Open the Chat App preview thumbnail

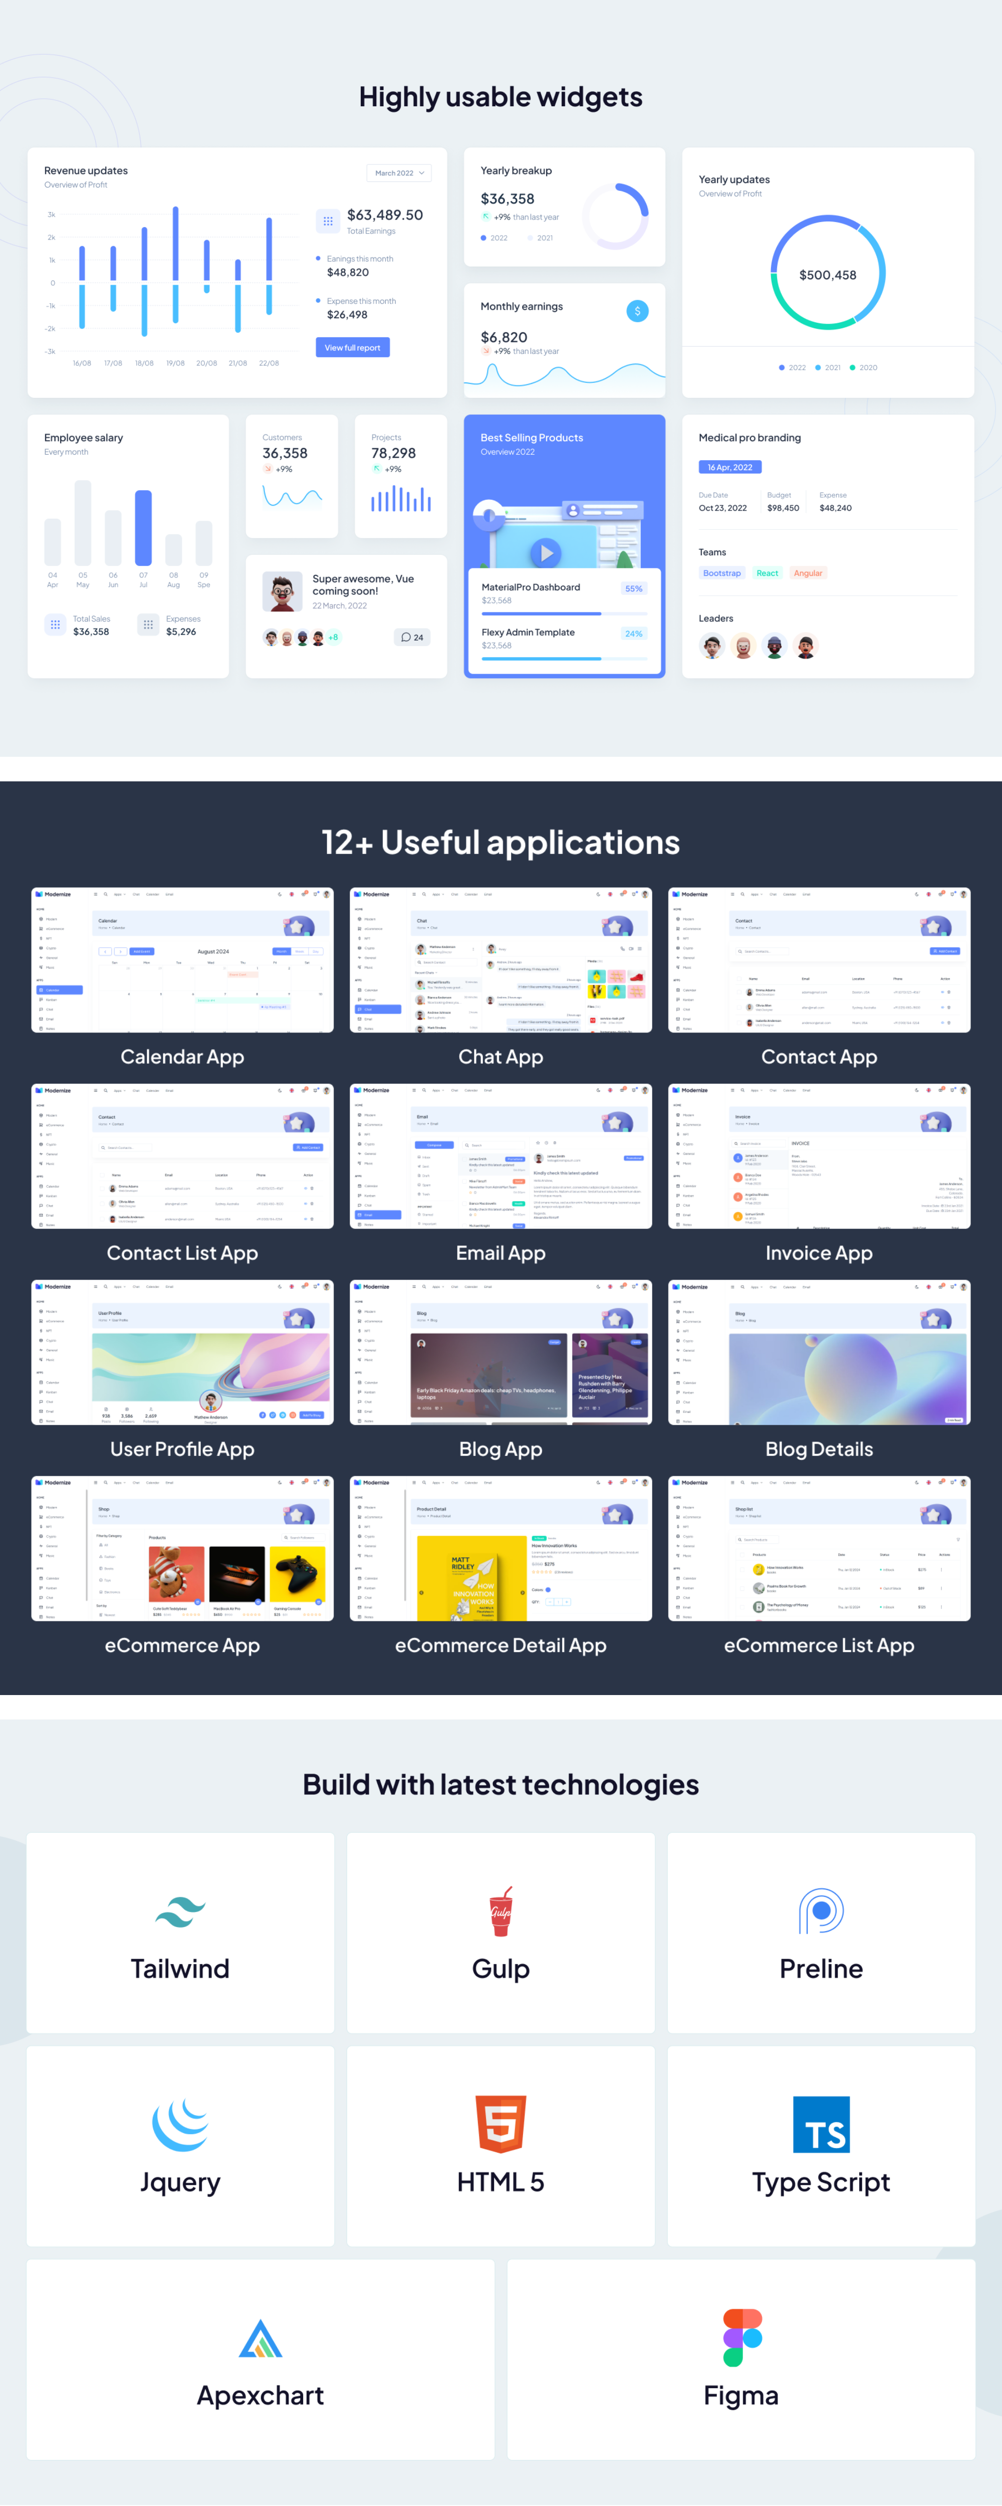tap(500, 960)
